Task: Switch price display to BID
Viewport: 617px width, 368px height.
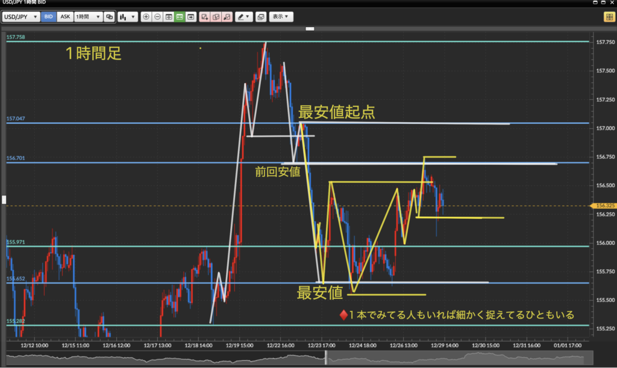Action: (x=49, y=17)
